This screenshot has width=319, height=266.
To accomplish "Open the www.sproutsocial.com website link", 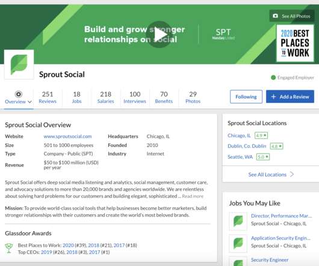I will (67, 136).
